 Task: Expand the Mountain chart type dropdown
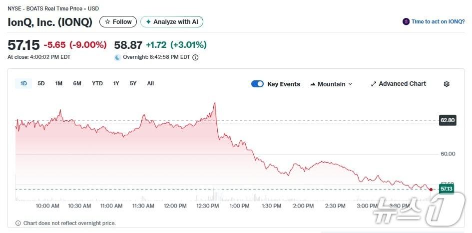(331, 84)
